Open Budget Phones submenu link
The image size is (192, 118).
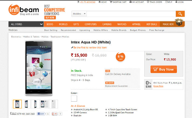[138, 30]
